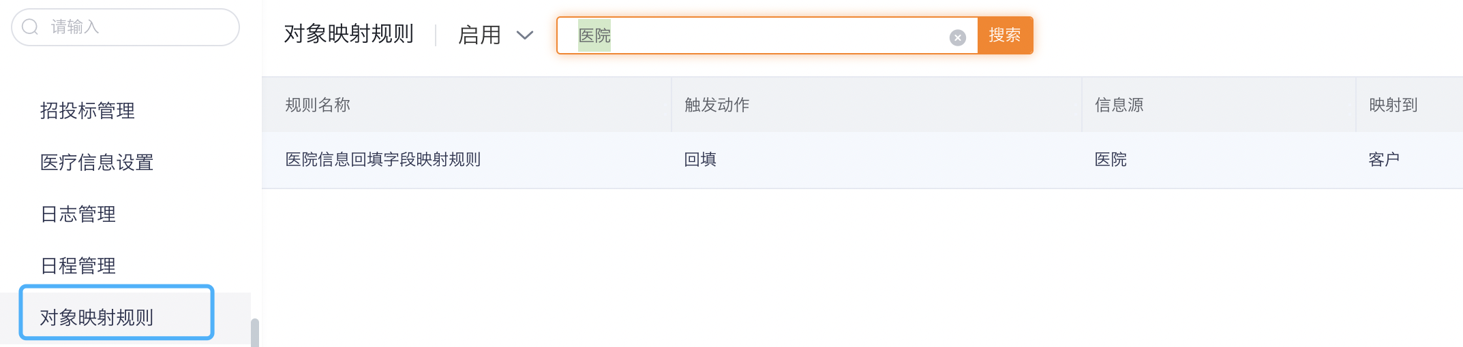The image size is (1463, 347).
Task: Click the 客户 cell under 映射到
Action: pos(1384,159)
